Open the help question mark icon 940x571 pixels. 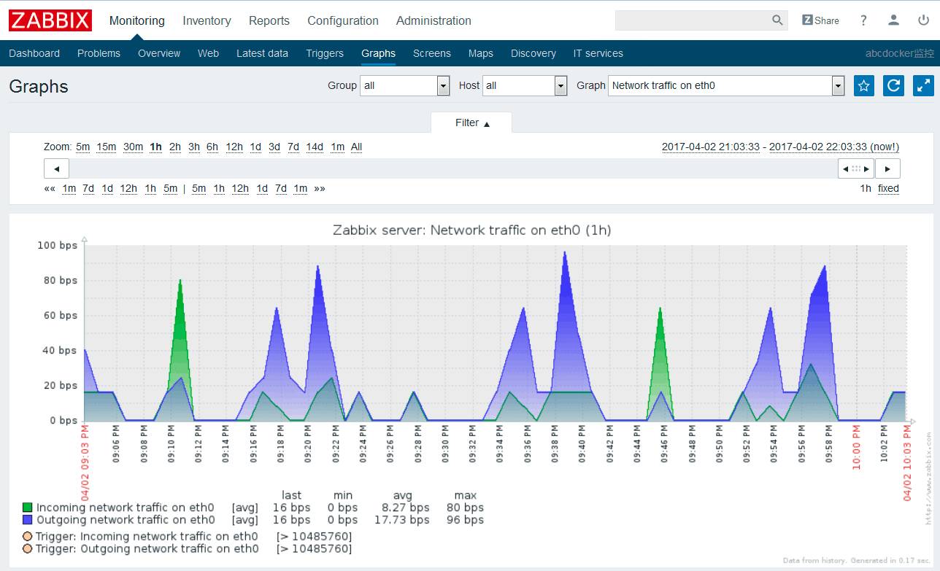click(x=863, y=20)
